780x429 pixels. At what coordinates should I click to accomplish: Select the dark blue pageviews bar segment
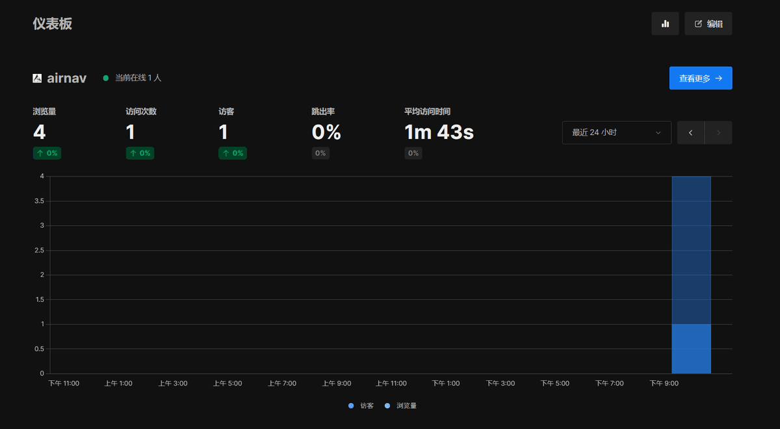click(691, 250)
